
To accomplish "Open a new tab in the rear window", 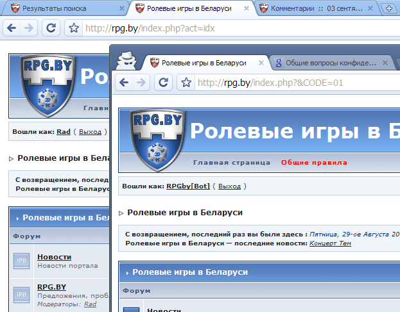I will [x=389, y=8].
